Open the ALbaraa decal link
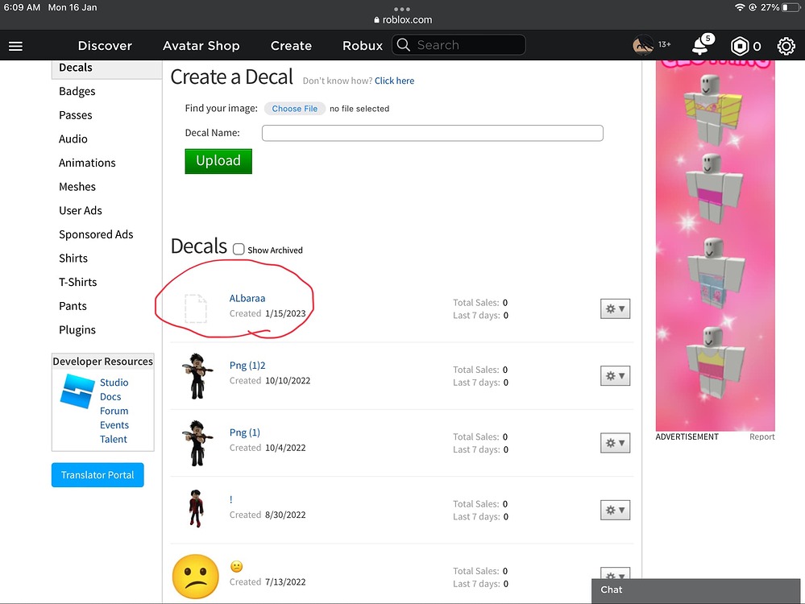The height and width of the screenshot is (604, 805). tap(247, 298)
